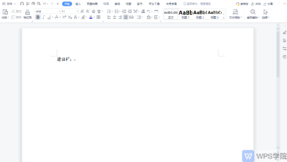Click the Print icon in quick access bar
Image resolution: width=287 pixels, height=162 pixels.
click(x=33, y=4)
